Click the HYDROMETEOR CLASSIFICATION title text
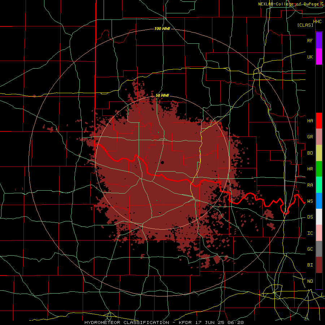The width and height of the screenshot is (325, 325). pyautogui.click(x=127, y=322)
